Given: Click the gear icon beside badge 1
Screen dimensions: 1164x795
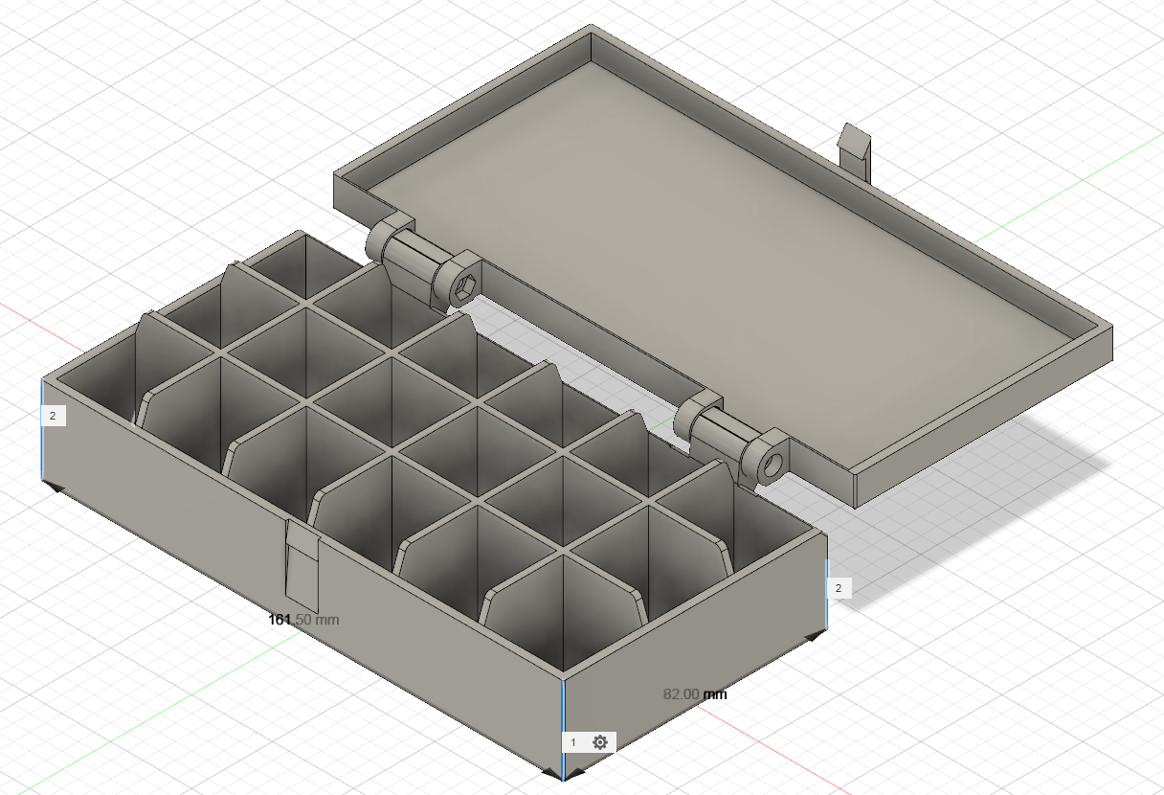Looking at the screenshot, I should click(x=599, y=742).
